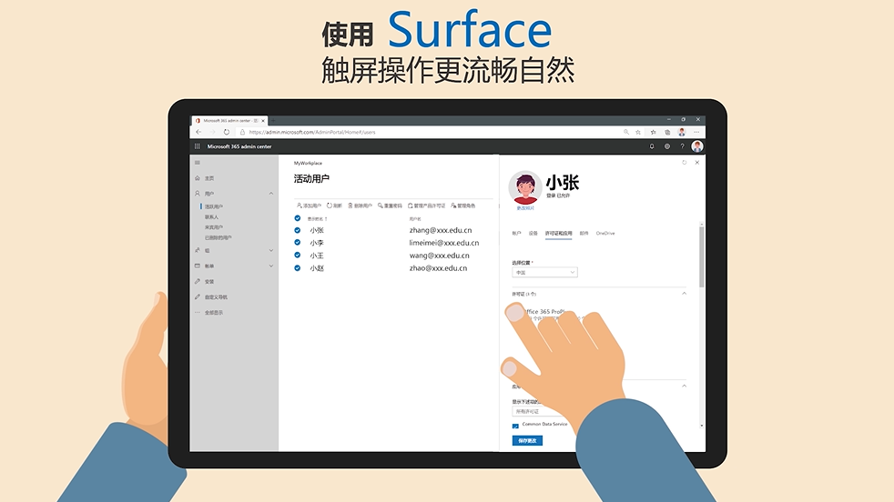Open the browser three-dots settings menu
This screenshot has width=894, height=502.
click(696, 132)
